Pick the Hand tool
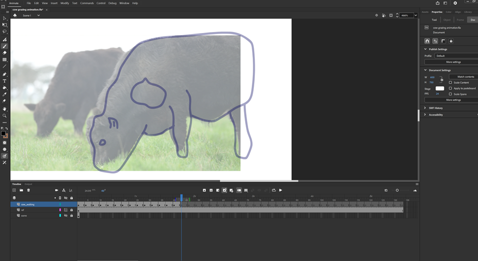The image size is (478, 261). pos(5,109)
